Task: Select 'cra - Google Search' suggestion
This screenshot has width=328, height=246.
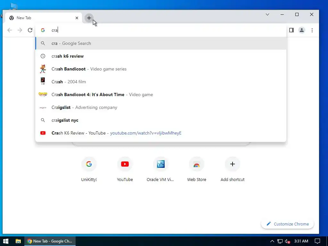Action: coord(161,43)
